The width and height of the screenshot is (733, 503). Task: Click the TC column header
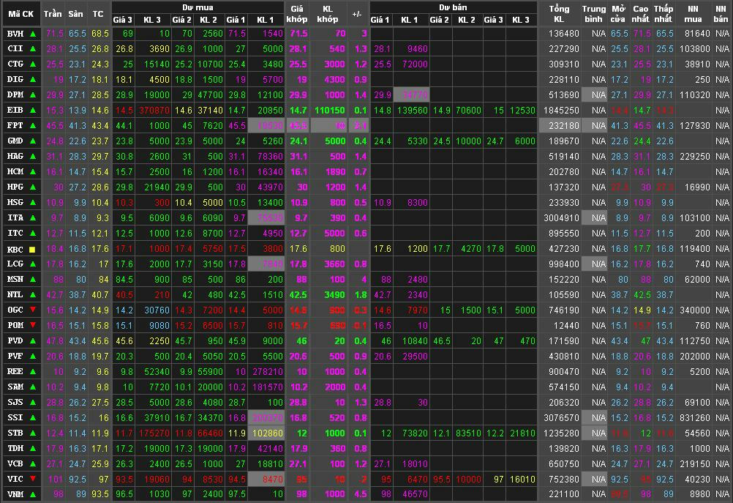point(98,14)
